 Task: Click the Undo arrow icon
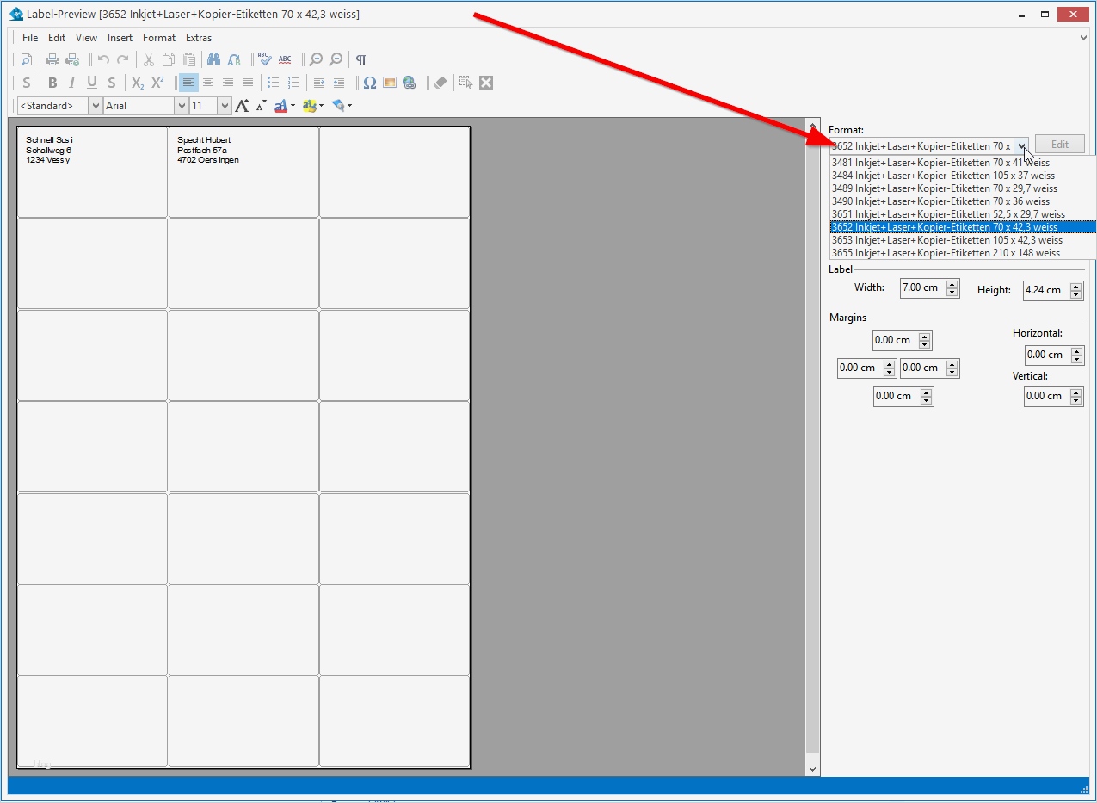(x=103, y=59)
